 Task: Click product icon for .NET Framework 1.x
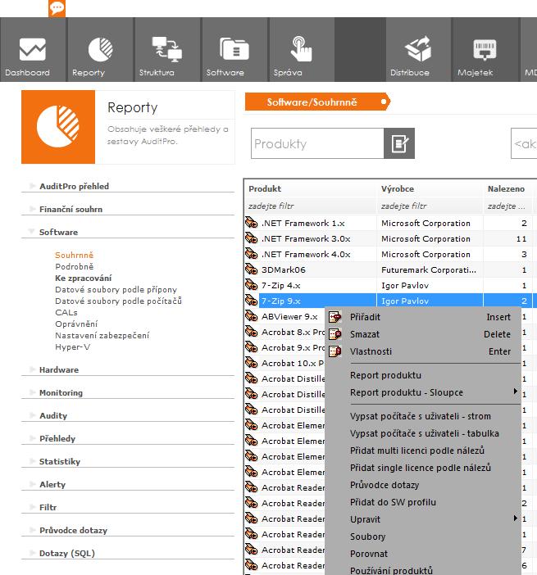pyautogui.click(x=252, y=223)
